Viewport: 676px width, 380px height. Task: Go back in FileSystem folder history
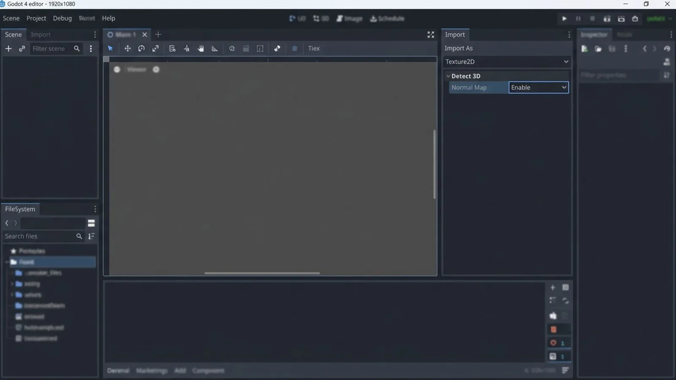click(x=7, y=223)
